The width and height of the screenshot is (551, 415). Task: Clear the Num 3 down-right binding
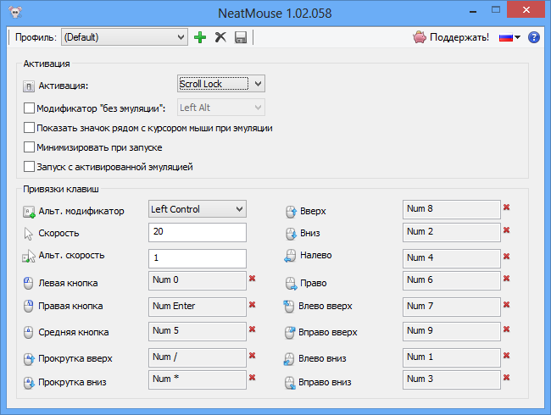(x=506, y=378)
